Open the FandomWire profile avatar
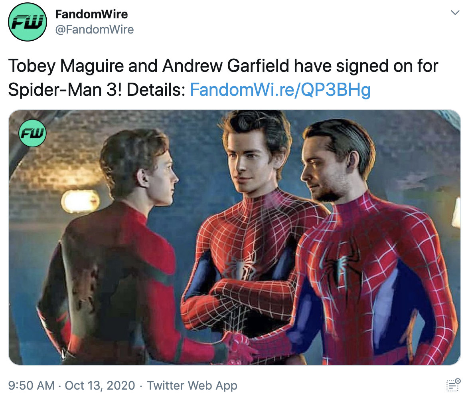The height and width of the screenshot is (396, 470). tap(28, 22)
